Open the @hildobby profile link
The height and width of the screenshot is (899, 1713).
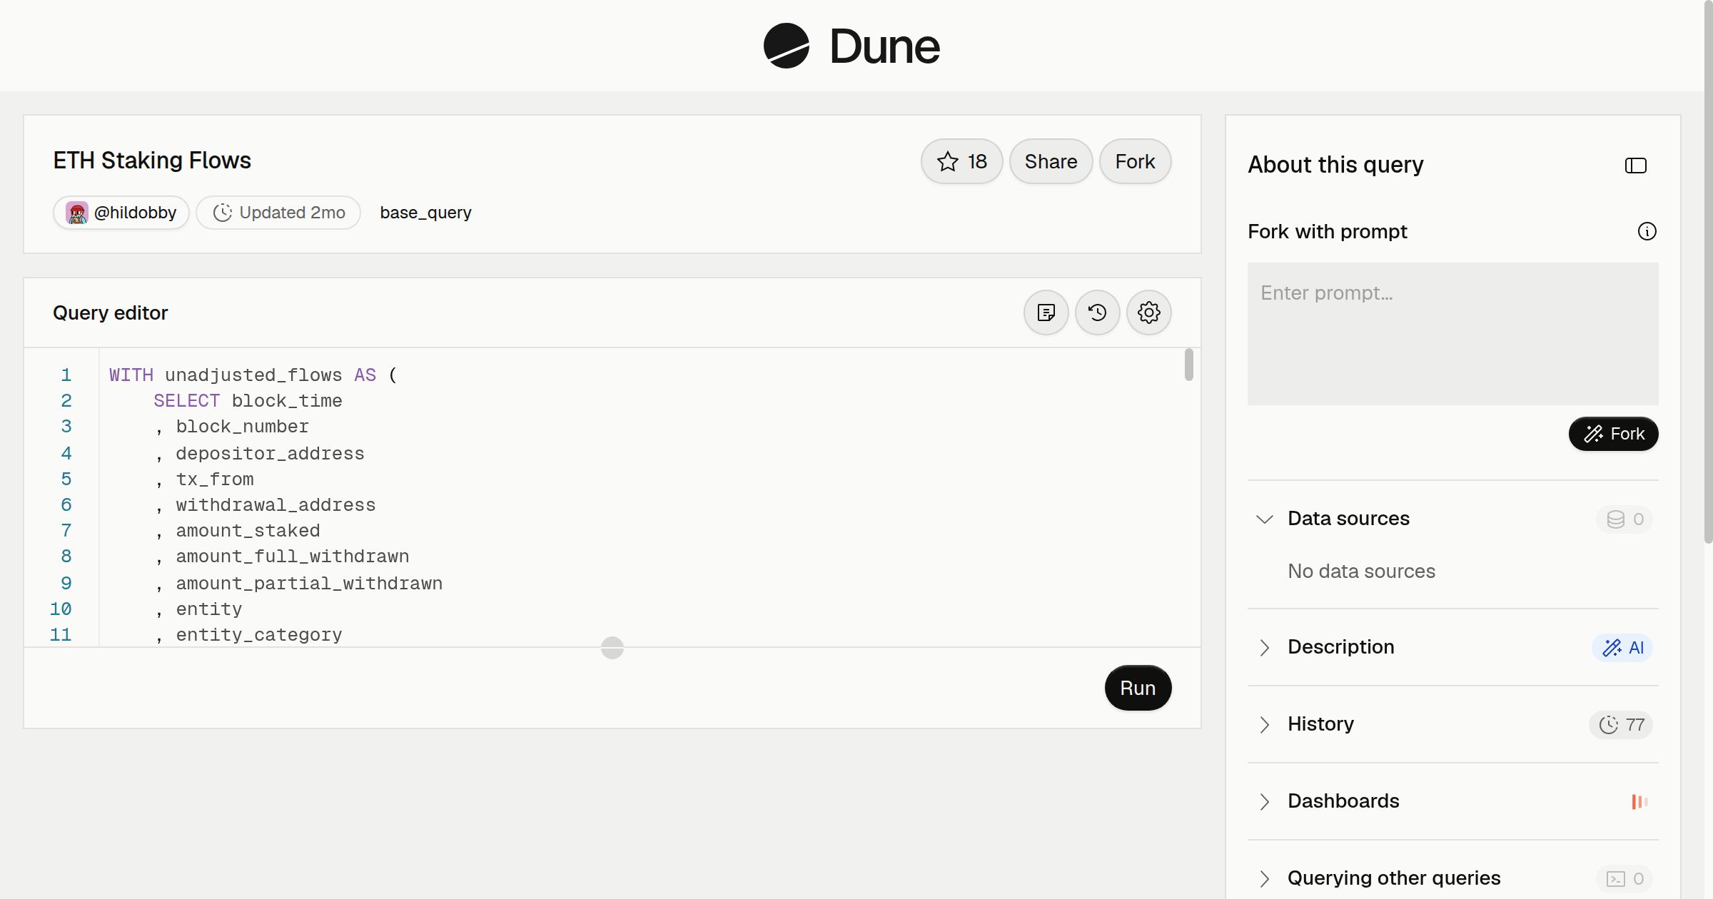pos(121,213)
